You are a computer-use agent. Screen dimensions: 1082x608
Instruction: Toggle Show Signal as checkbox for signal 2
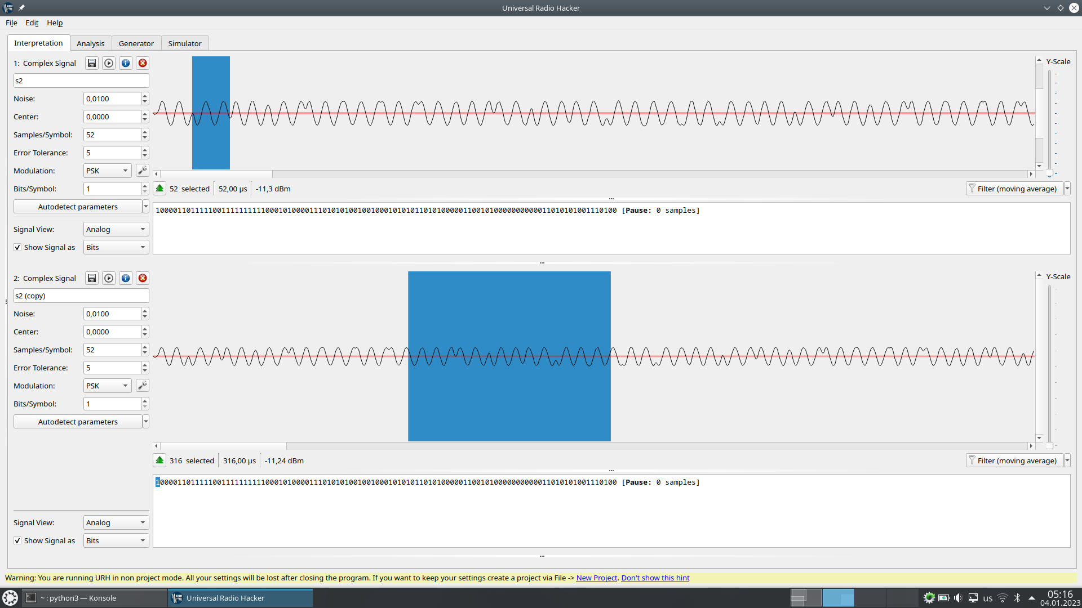coord(17,540)
